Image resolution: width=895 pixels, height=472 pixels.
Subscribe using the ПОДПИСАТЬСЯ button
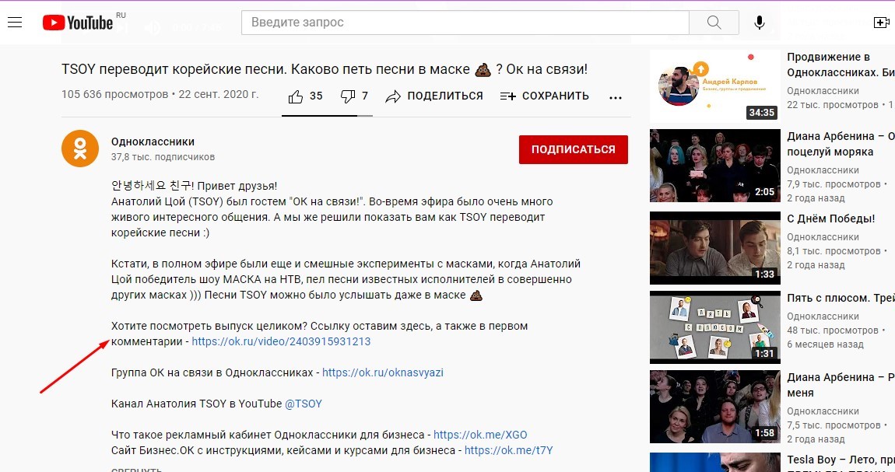coord(573,149)
